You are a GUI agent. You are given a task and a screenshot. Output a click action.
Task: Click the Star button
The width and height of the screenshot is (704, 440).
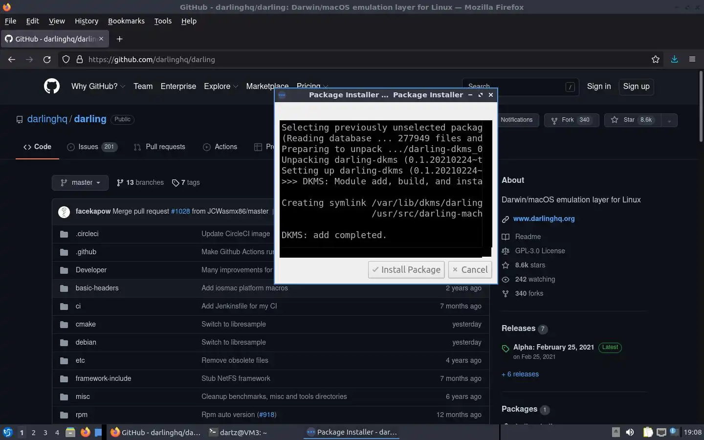click(x=633, y=120)
